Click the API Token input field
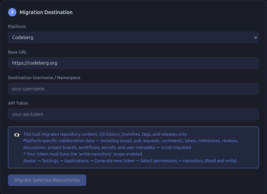Screen dimensions: 267x194 pos(133,114)
